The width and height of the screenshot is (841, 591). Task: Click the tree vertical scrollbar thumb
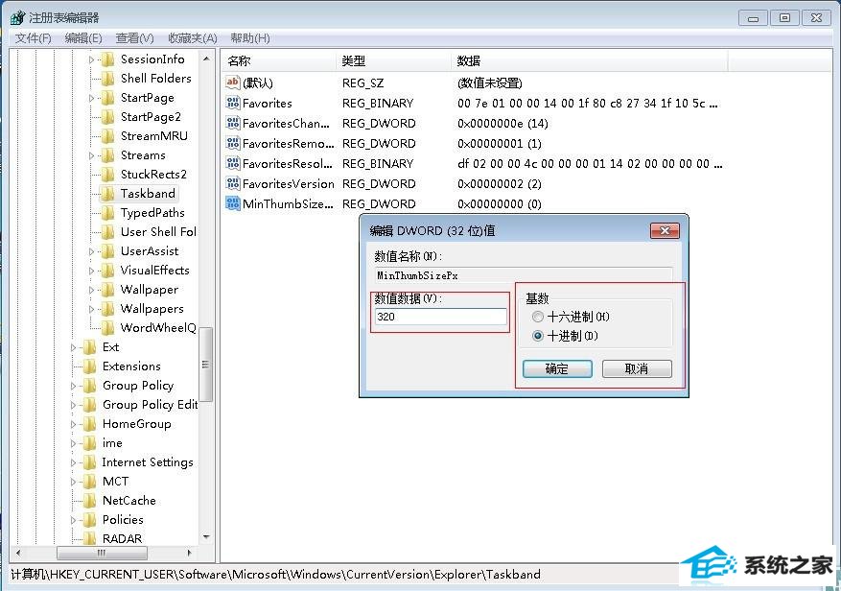pyautogui.click(x=206, y=365)
